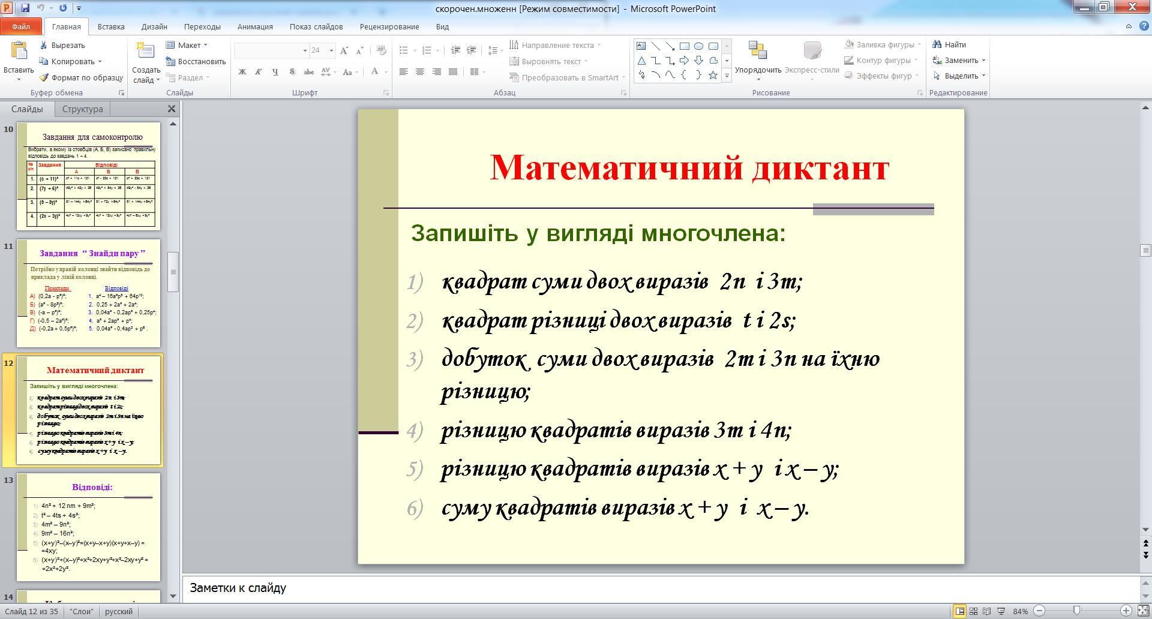The width and height of the screenshot is (1152, 619).
Task: Open PowerPoint help question mark
Action: pyautogui.click(x=1143, y=26)
